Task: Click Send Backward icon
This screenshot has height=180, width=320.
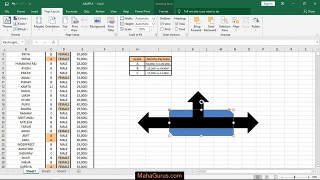Action: pos(211,20)
